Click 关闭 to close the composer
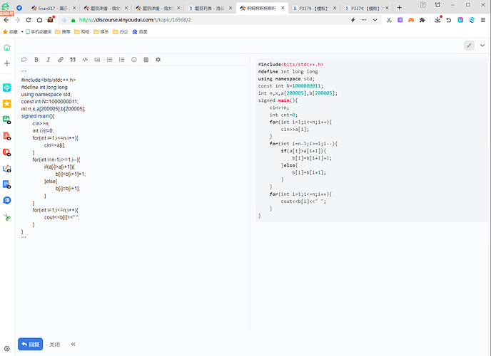Image resolution: width=491 pixels, height=356 pixels. [x=55, y=344]
